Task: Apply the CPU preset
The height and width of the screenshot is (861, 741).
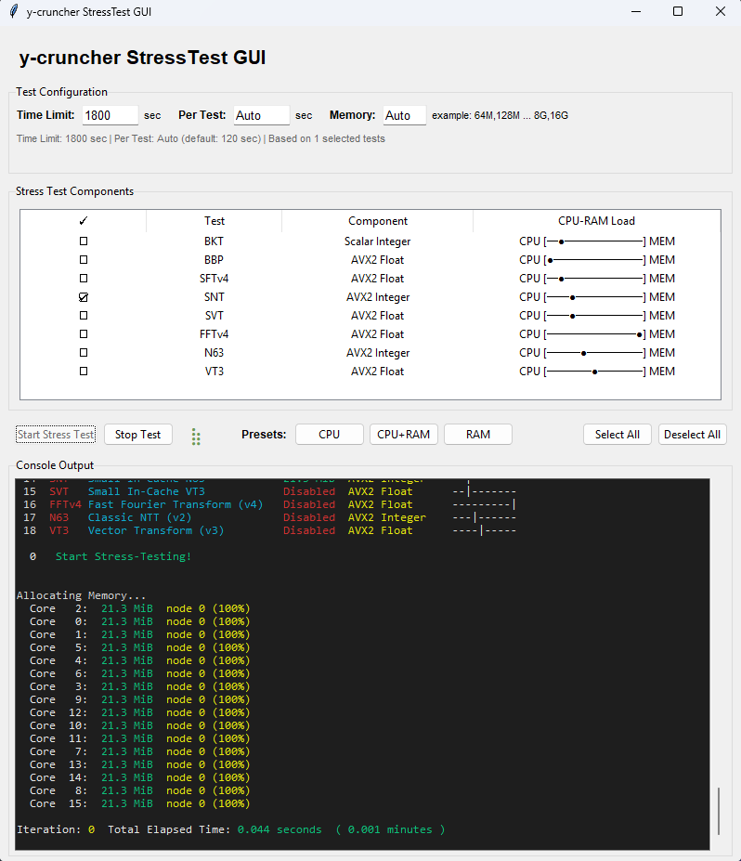Action: click(x=330, y=435)
